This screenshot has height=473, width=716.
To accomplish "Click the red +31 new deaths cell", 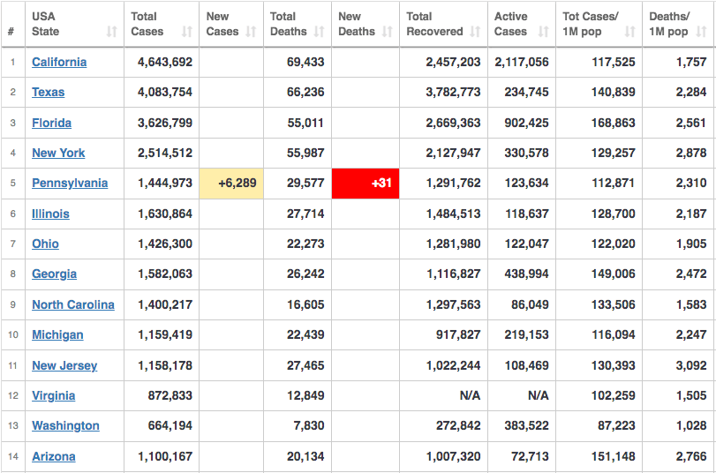I will point(366,184).
